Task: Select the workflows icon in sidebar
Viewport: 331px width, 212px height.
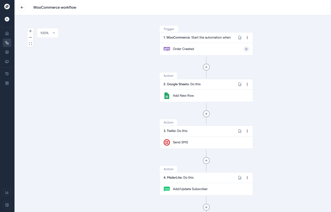Action: point(7,43)
